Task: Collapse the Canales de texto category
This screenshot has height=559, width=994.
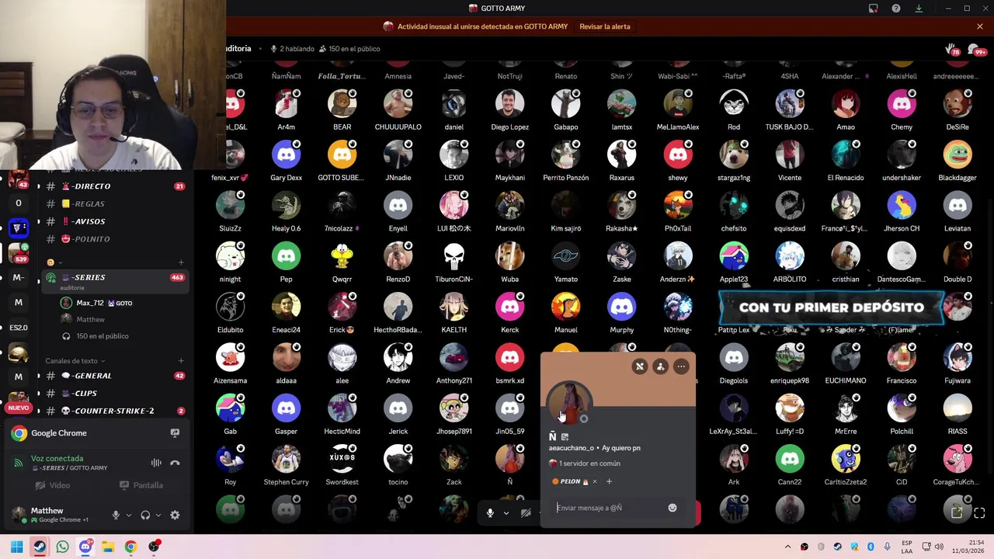Action: (x=75, y=361)
